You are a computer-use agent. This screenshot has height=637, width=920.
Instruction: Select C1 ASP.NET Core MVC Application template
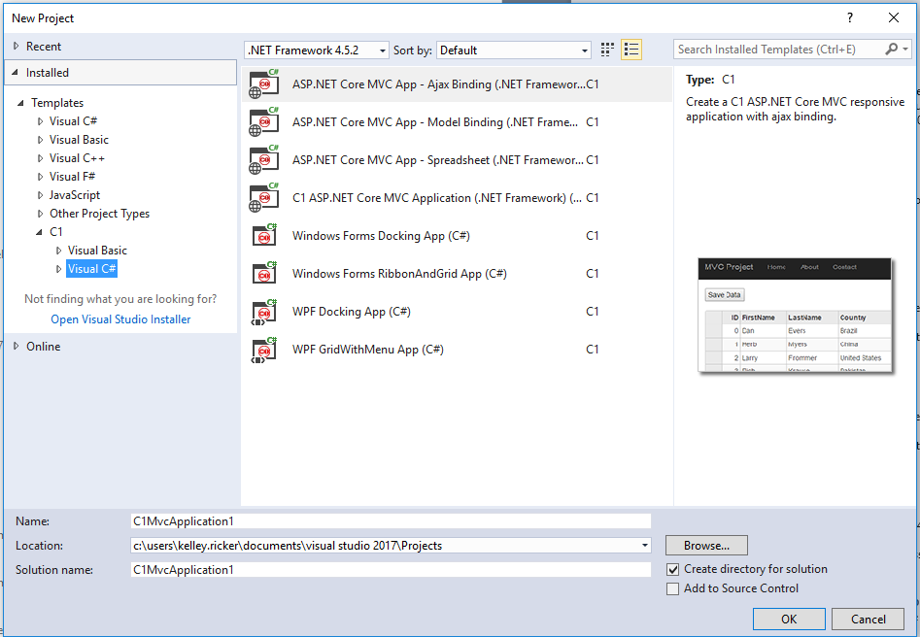pos(457,198)
